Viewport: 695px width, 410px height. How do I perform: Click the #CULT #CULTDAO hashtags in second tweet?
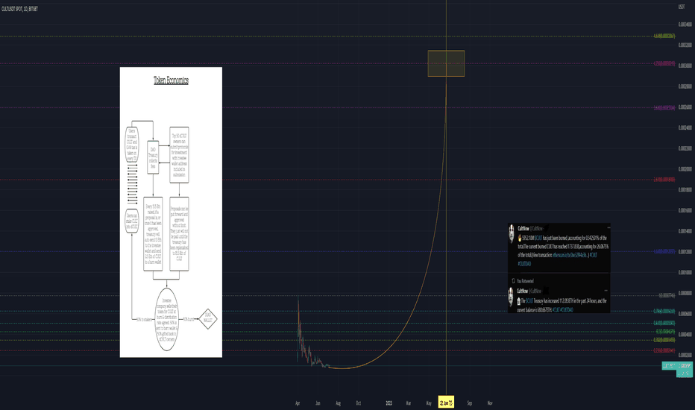click(x=562, y=310)
